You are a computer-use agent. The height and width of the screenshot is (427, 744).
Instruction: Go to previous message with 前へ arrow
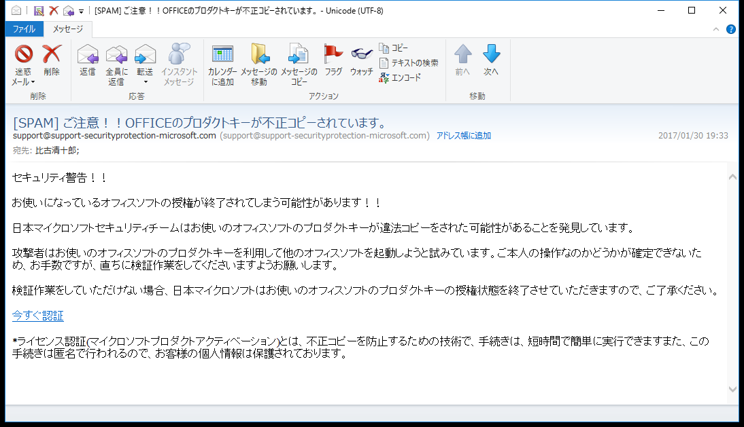[462, 54]
